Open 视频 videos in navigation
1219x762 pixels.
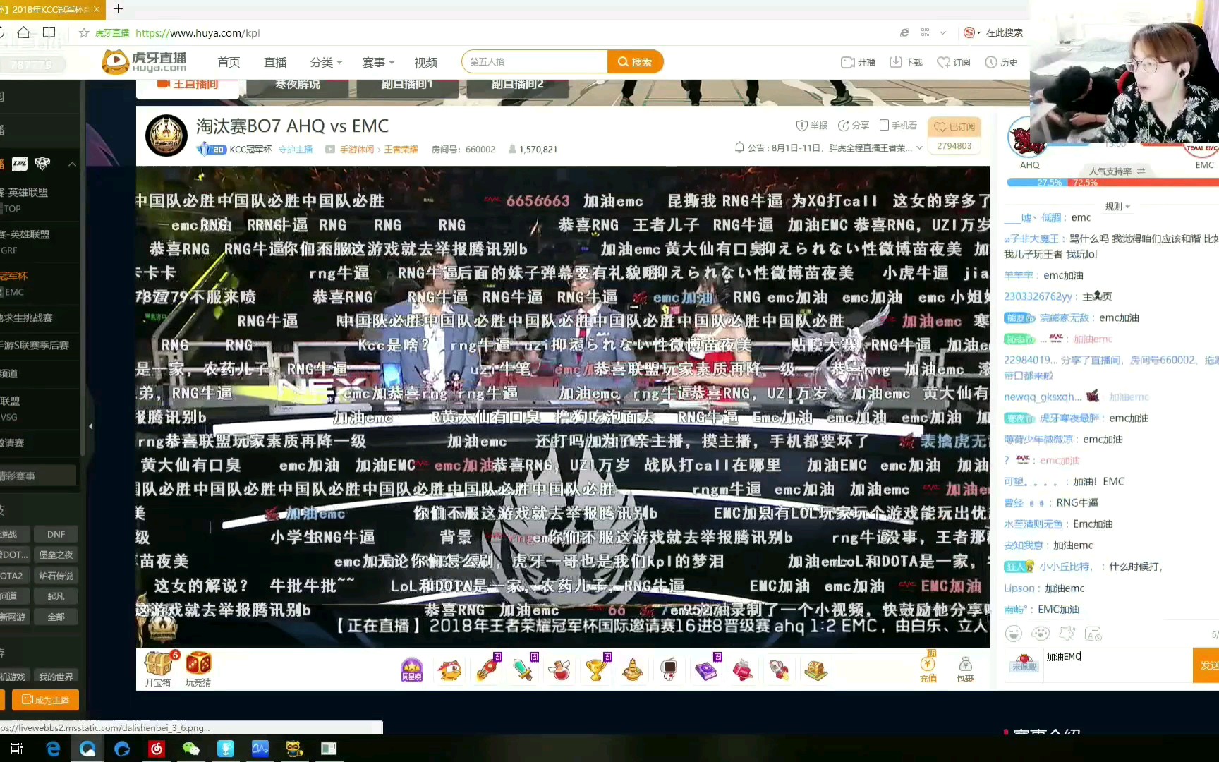click(425, 62)
